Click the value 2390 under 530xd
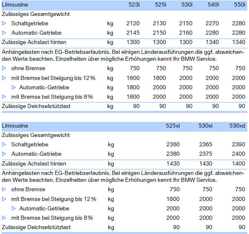Viewport: 249px width, 234px height. [x=238, y=145]
